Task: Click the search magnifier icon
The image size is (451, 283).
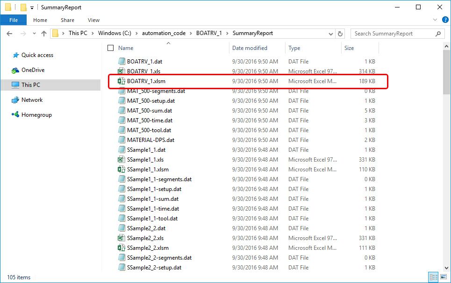Action: tap(438, 34)
